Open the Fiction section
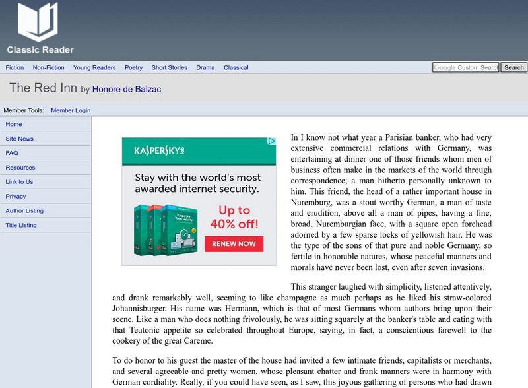The height and width of the screenshot is (388, 528). tap(14, 67)
